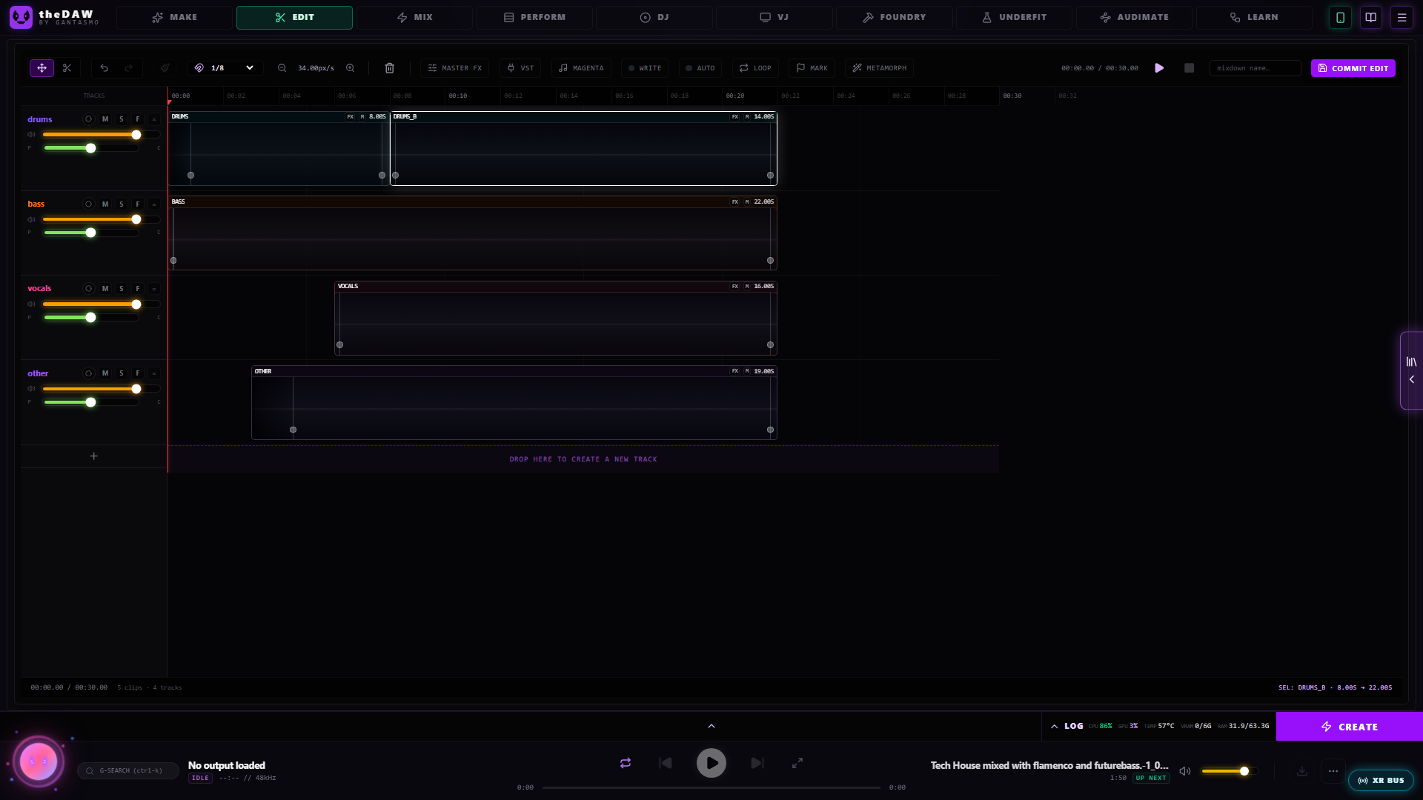Screen dimensions: 1423x800
Task: Expand the bottom drawer up-chevron
Action: 711,726
